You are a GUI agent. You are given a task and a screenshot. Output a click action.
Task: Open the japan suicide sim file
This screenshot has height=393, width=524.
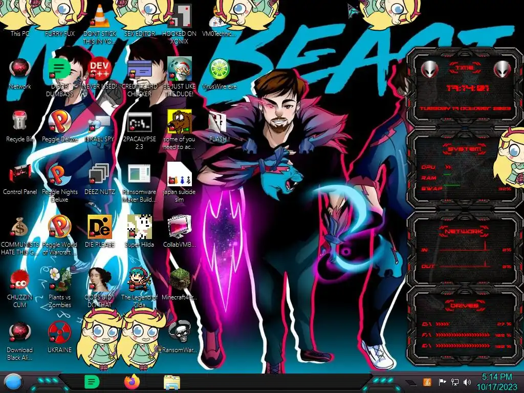(179, 183)
